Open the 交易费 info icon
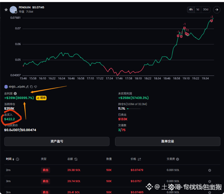The height and width of the screenshot is (194, 224). (177, 159)
